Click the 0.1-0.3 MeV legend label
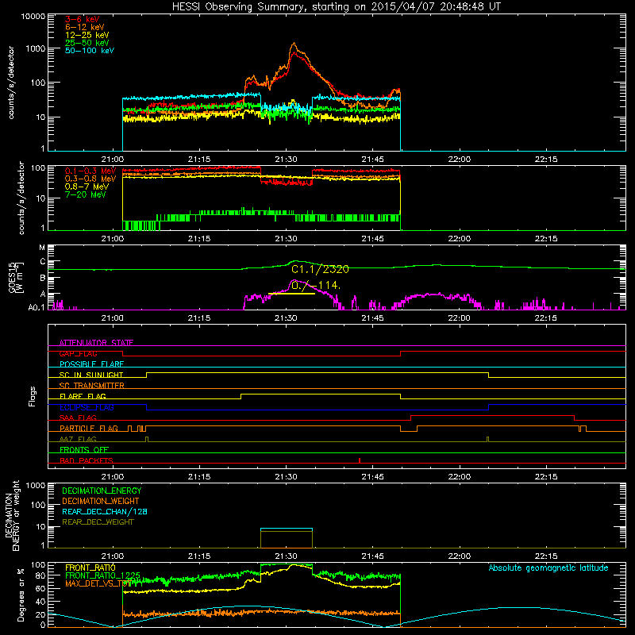This screenshot has width=635, height=635. [90, 171]
